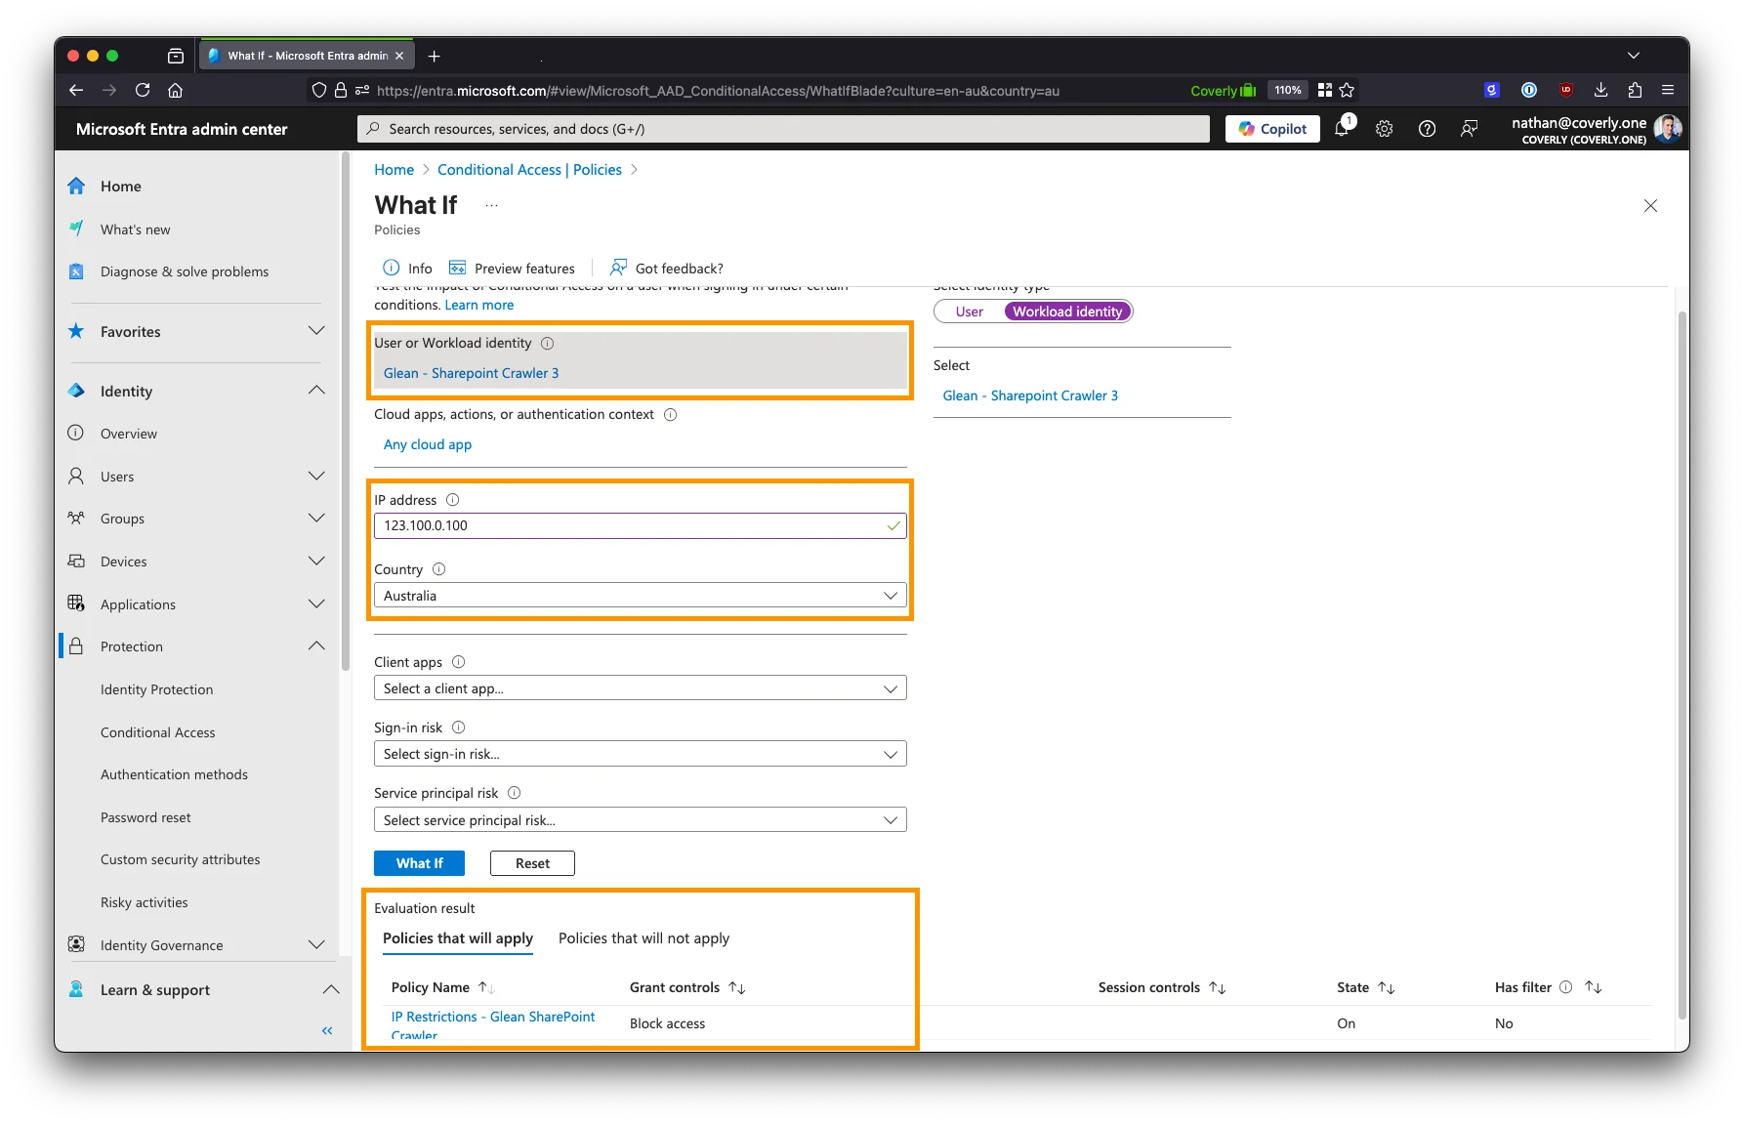This screenshot has width=1744, height=1124.
Task: Click the browser reload icon
Action: coord(143,90)
